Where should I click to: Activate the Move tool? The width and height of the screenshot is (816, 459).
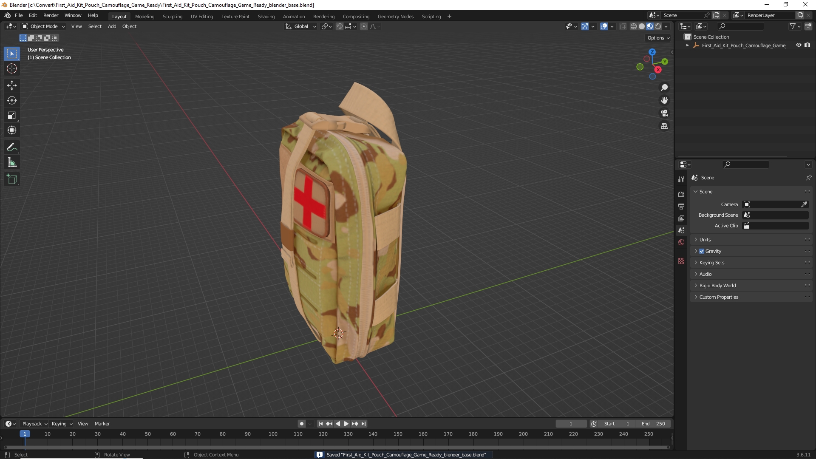point(12,85)
